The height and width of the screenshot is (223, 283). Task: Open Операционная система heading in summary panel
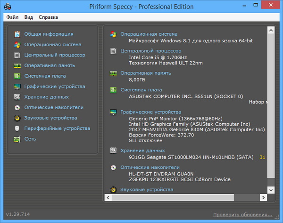[149, 34]
